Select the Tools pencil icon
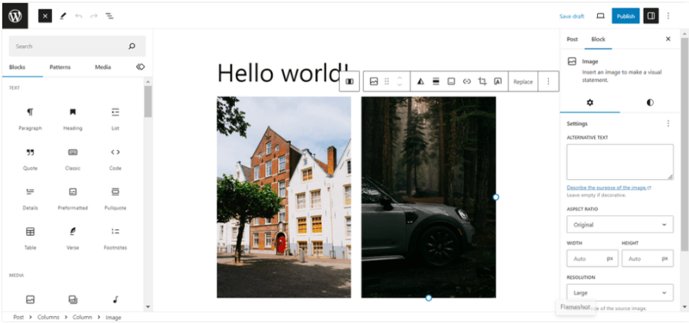This screenshot has width=689, height=323. tap(63, 16)
